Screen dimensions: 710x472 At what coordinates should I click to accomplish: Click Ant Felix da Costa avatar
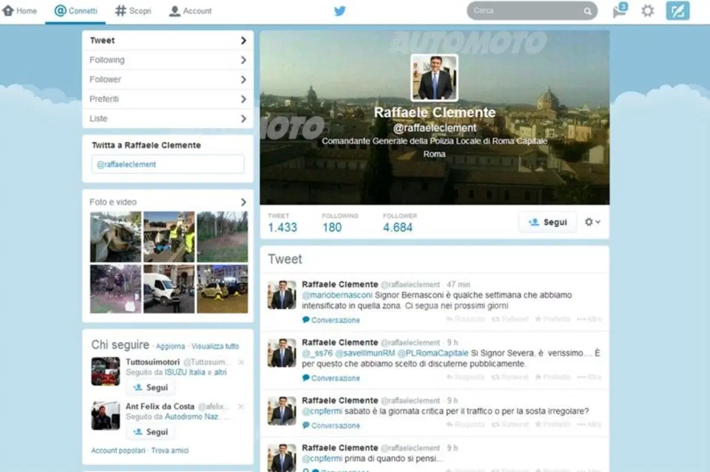tap(105, 415)
